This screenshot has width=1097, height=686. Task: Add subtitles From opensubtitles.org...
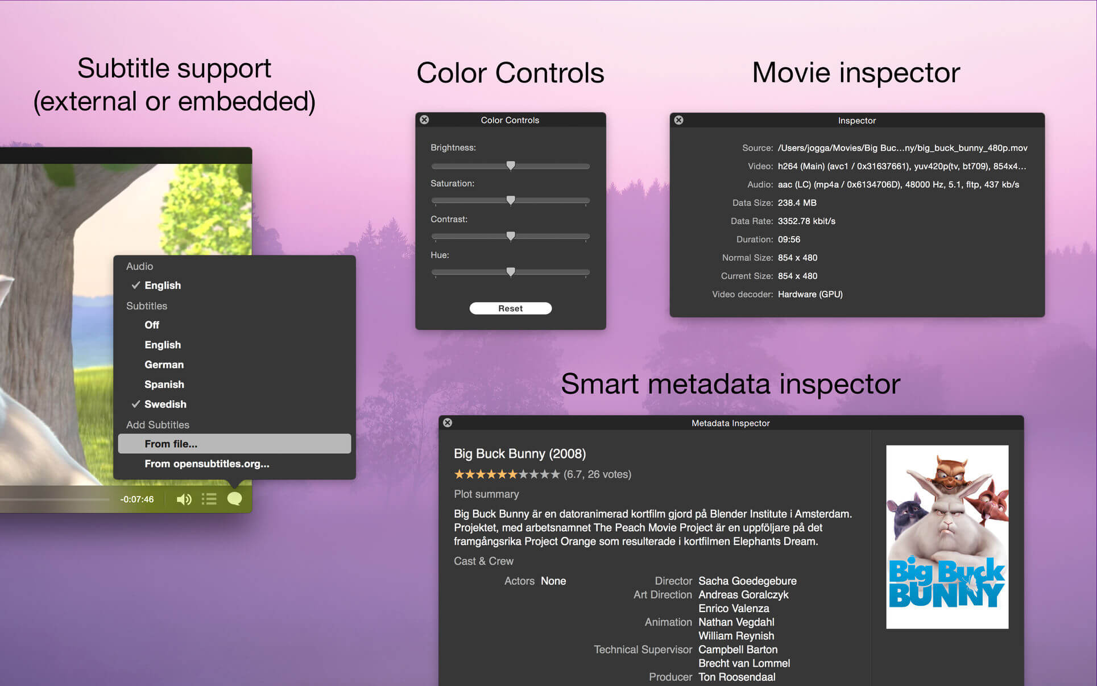click(206, 464)
